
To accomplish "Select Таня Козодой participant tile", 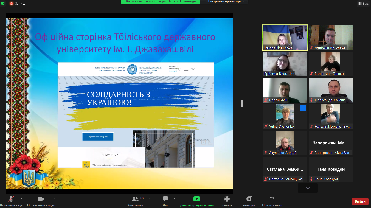I will click(x=331, y=169).
